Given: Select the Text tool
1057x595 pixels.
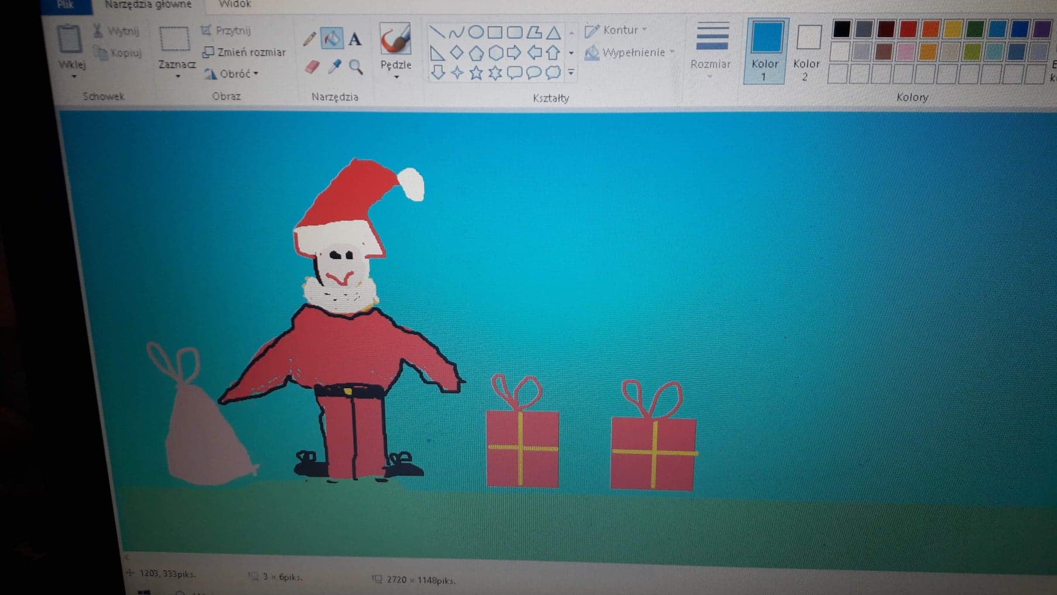Looking at the screenshot, I should pos(355,40).
